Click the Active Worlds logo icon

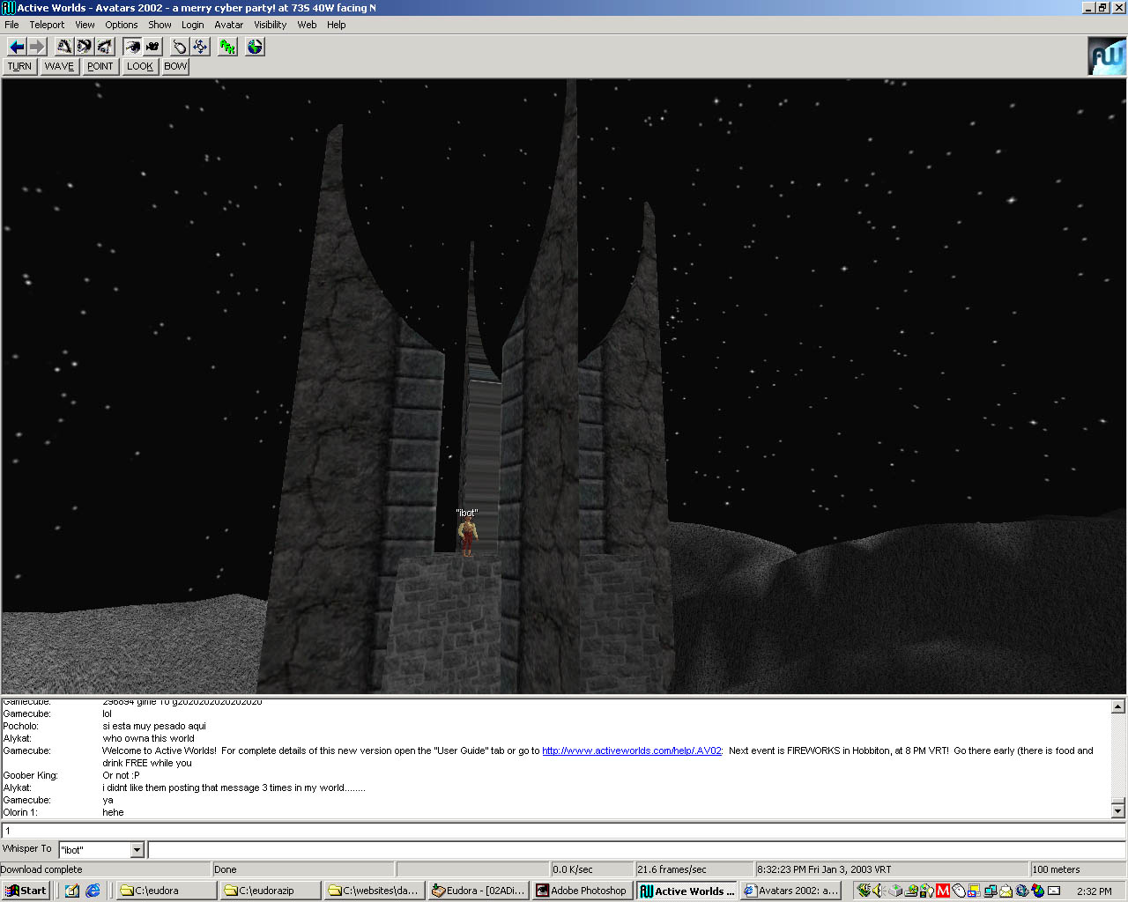(x=1106, y=56)
